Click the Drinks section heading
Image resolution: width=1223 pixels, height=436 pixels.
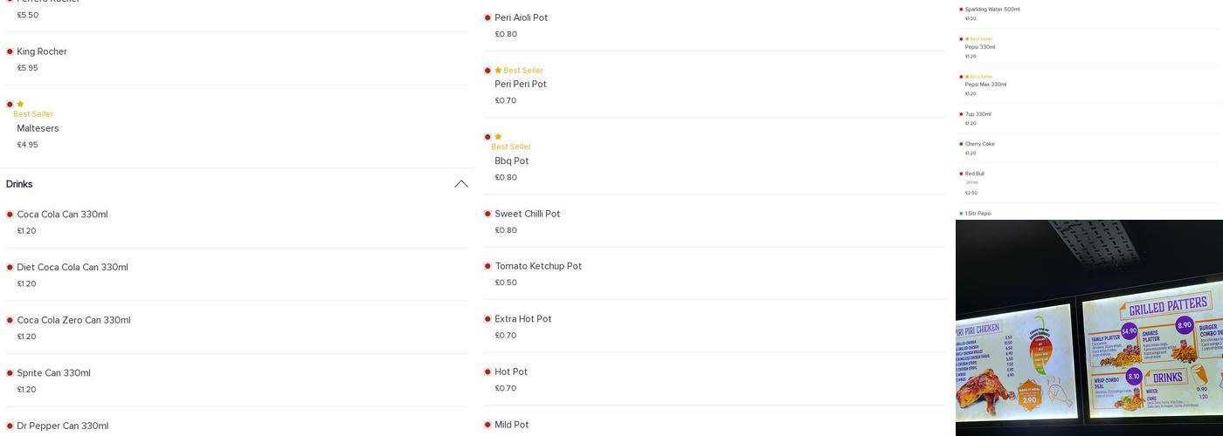(x=19, y=184)
